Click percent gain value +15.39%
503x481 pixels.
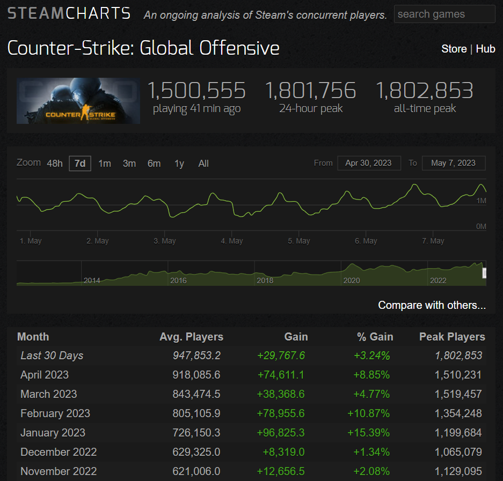click(x=369, y=433)
